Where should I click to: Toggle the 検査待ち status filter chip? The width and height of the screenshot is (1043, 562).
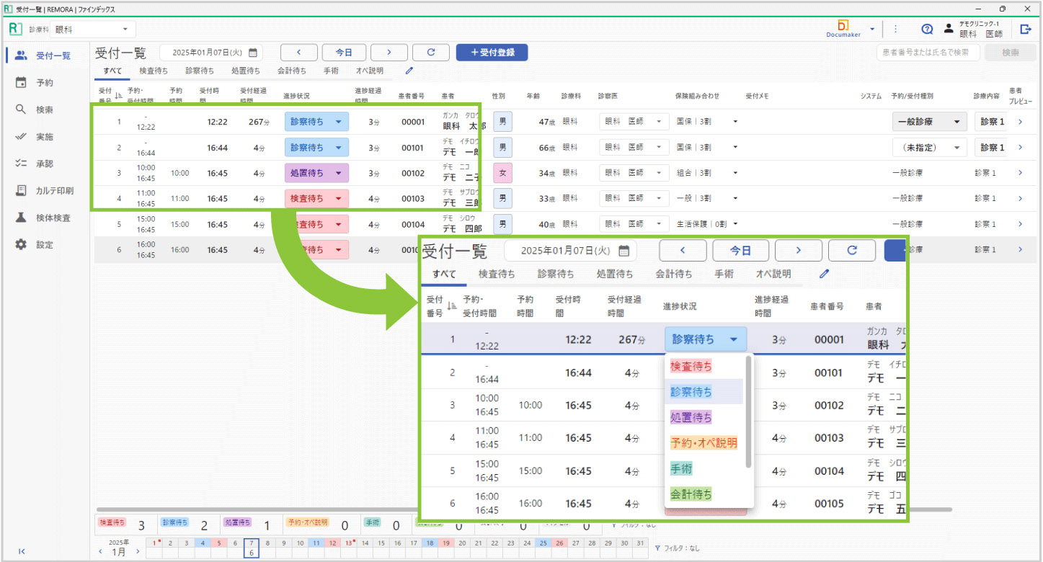coord(112,522)
